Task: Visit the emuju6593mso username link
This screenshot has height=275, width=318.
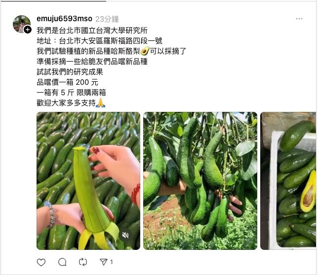Action: tap(65, 19)
